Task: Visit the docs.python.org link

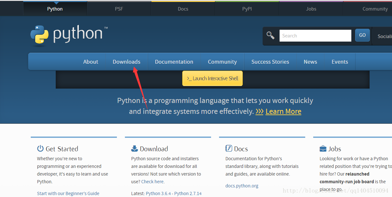Action: click(242, 185)
